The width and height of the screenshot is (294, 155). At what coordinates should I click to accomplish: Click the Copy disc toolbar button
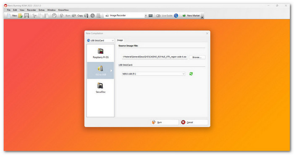coord(78,16)
